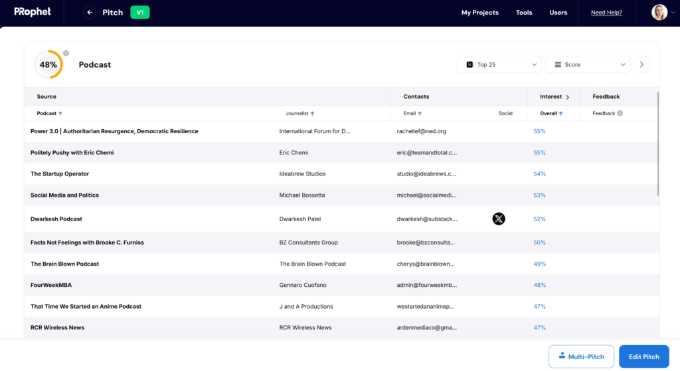Click the 50% score for Facts Not Feelings
Image resolution: width=680 pixels, height=371 pixels.
coord(539,242)
